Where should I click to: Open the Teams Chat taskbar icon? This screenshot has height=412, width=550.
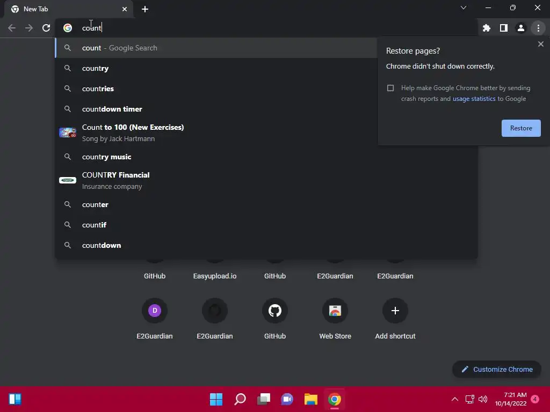point(287,399)
